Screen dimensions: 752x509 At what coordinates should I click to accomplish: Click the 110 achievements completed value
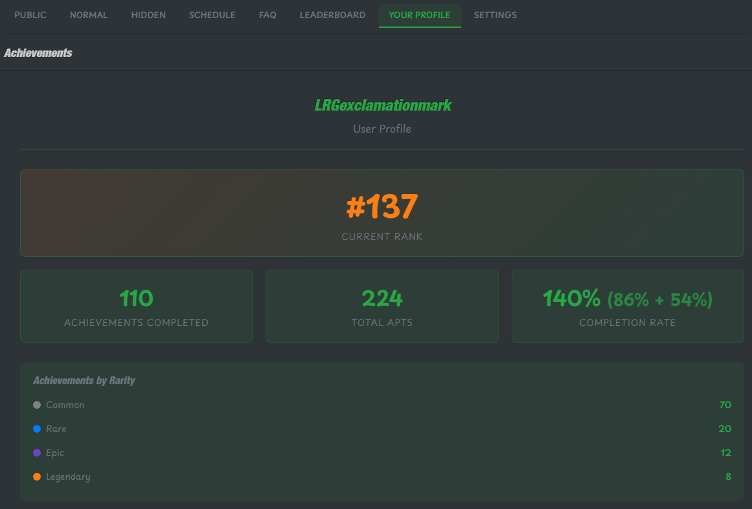pos(136,298)
